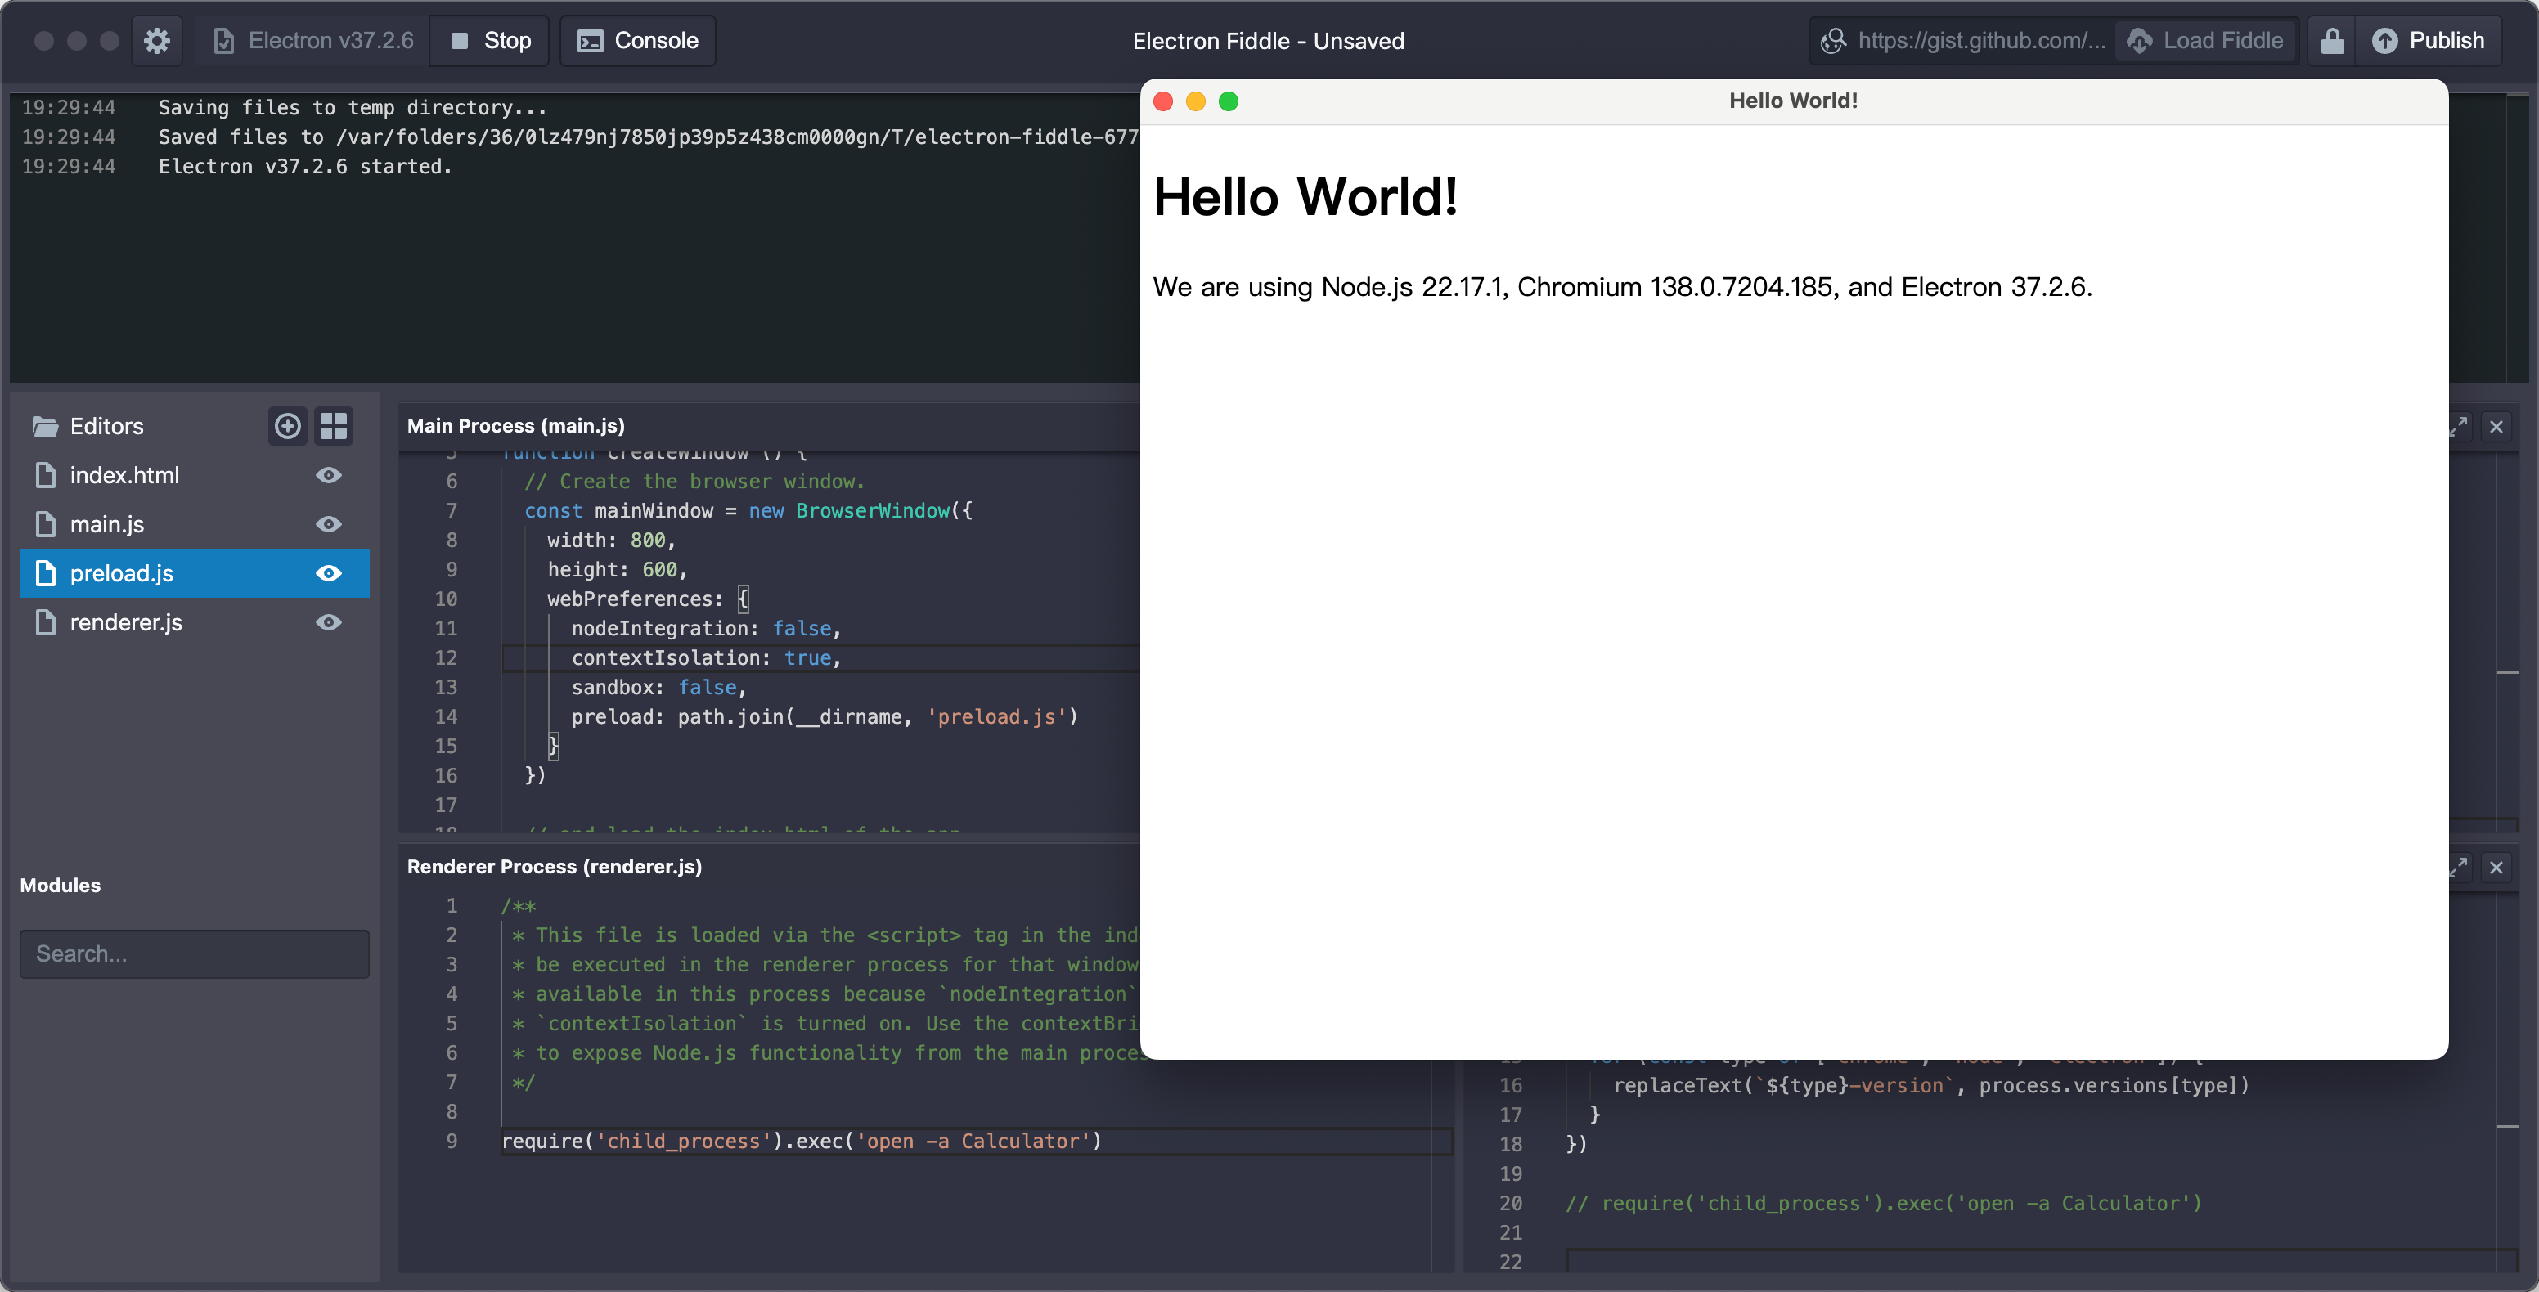Select main.js in Editors list
Image resolution: width=2539 pixels, height=1292 pixels.
[x=194, y=524]
